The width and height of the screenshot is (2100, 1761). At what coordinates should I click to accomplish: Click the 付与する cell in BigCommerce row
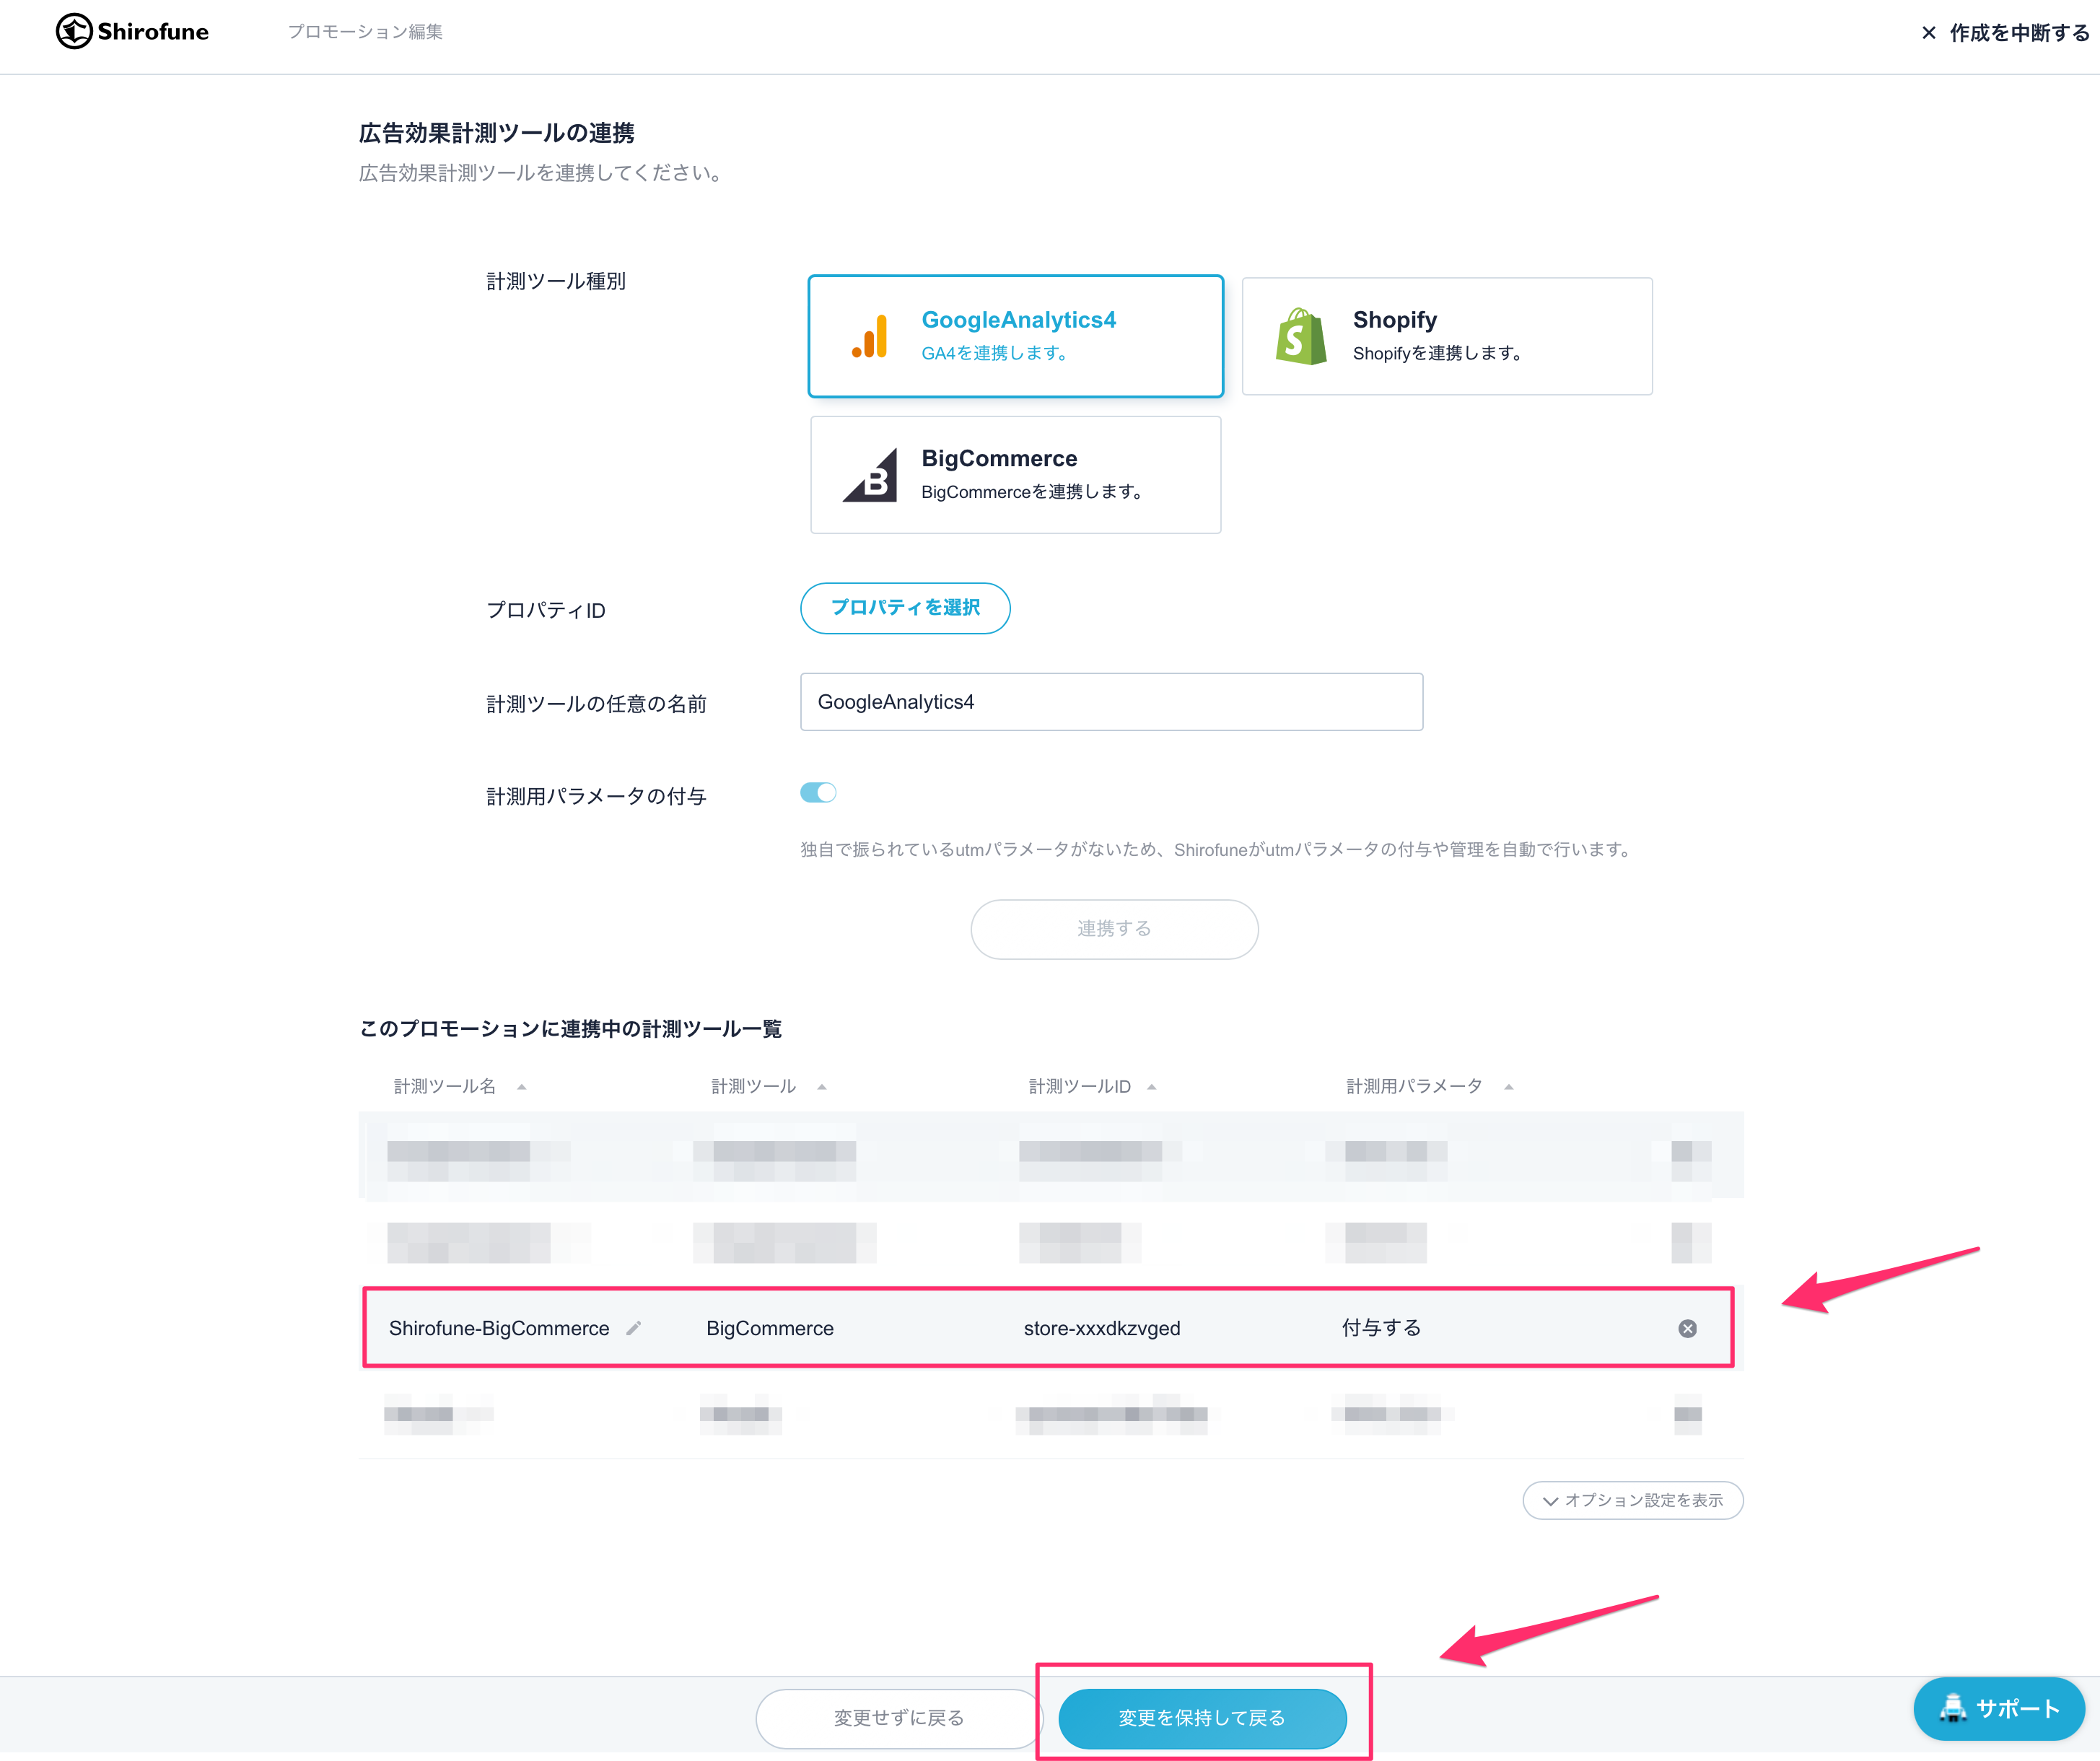point(1381,1328)
